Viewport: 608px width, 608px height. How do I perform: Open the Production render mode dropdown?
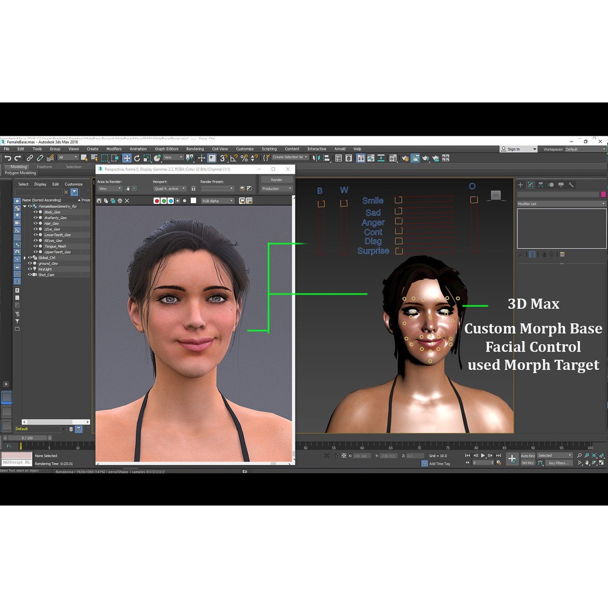click(x=276, y=189)
